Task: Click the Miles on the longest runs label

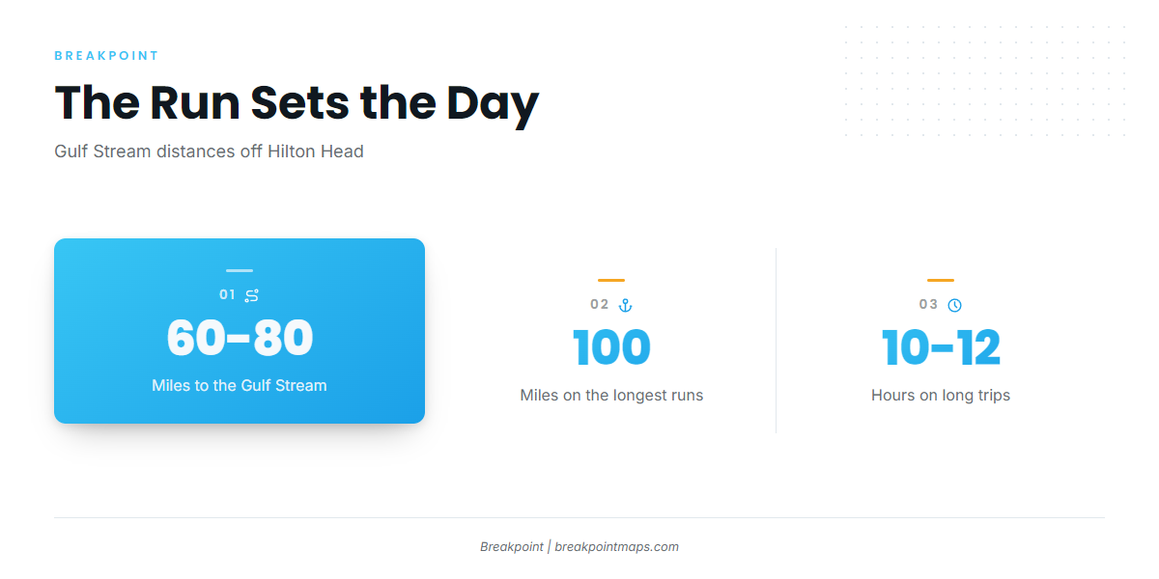Action: point(611,395)
